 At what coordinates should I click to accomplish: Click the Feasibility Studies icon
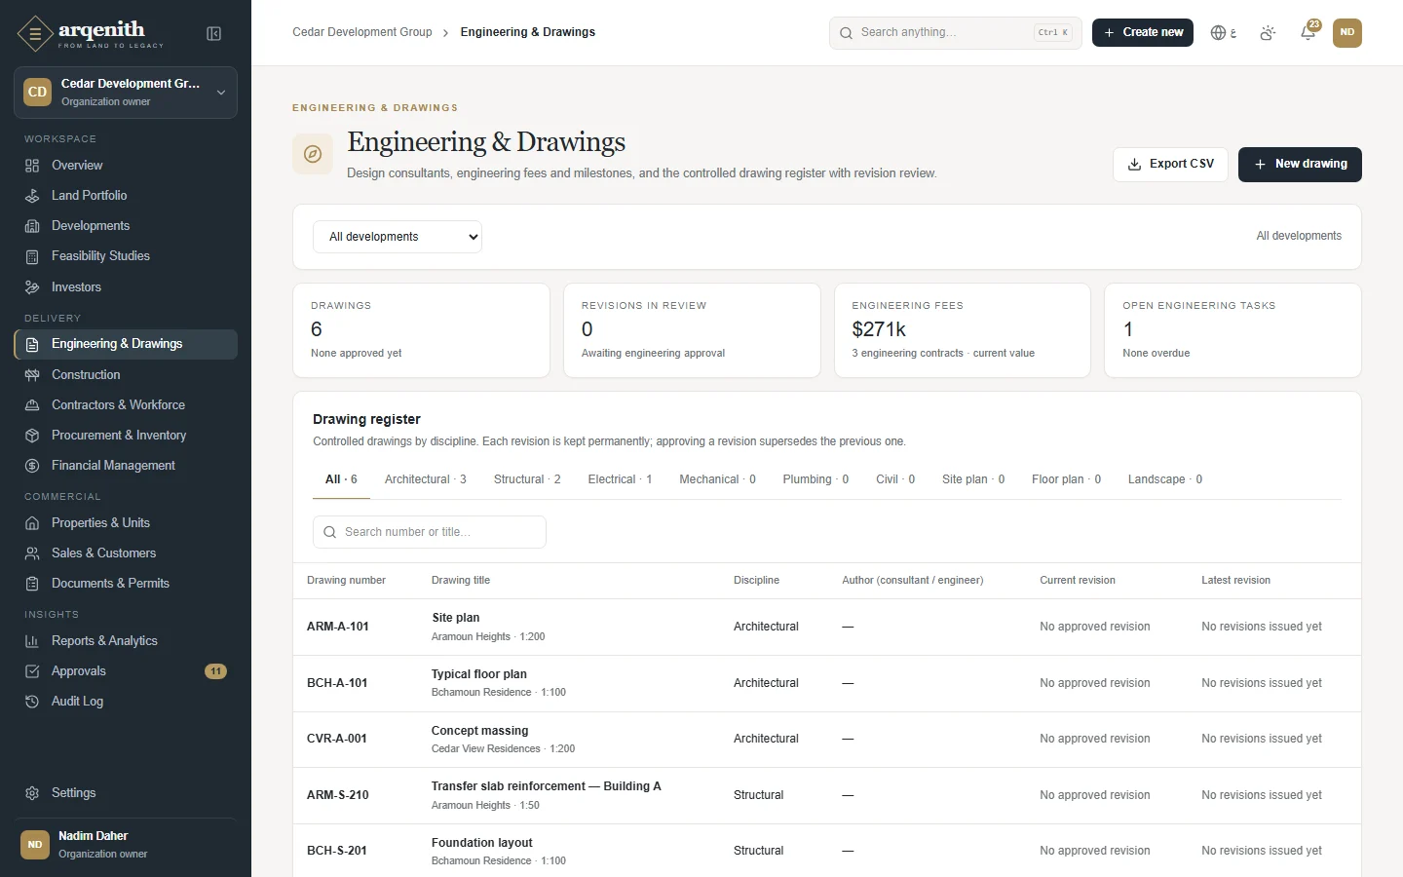point(32,256)
